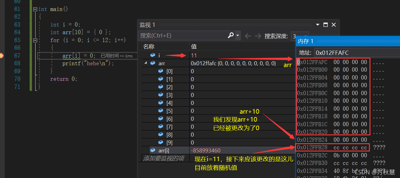Click memory row 0x012FFB30
This screenshot has height=178, width=400.
coord(341,163)
